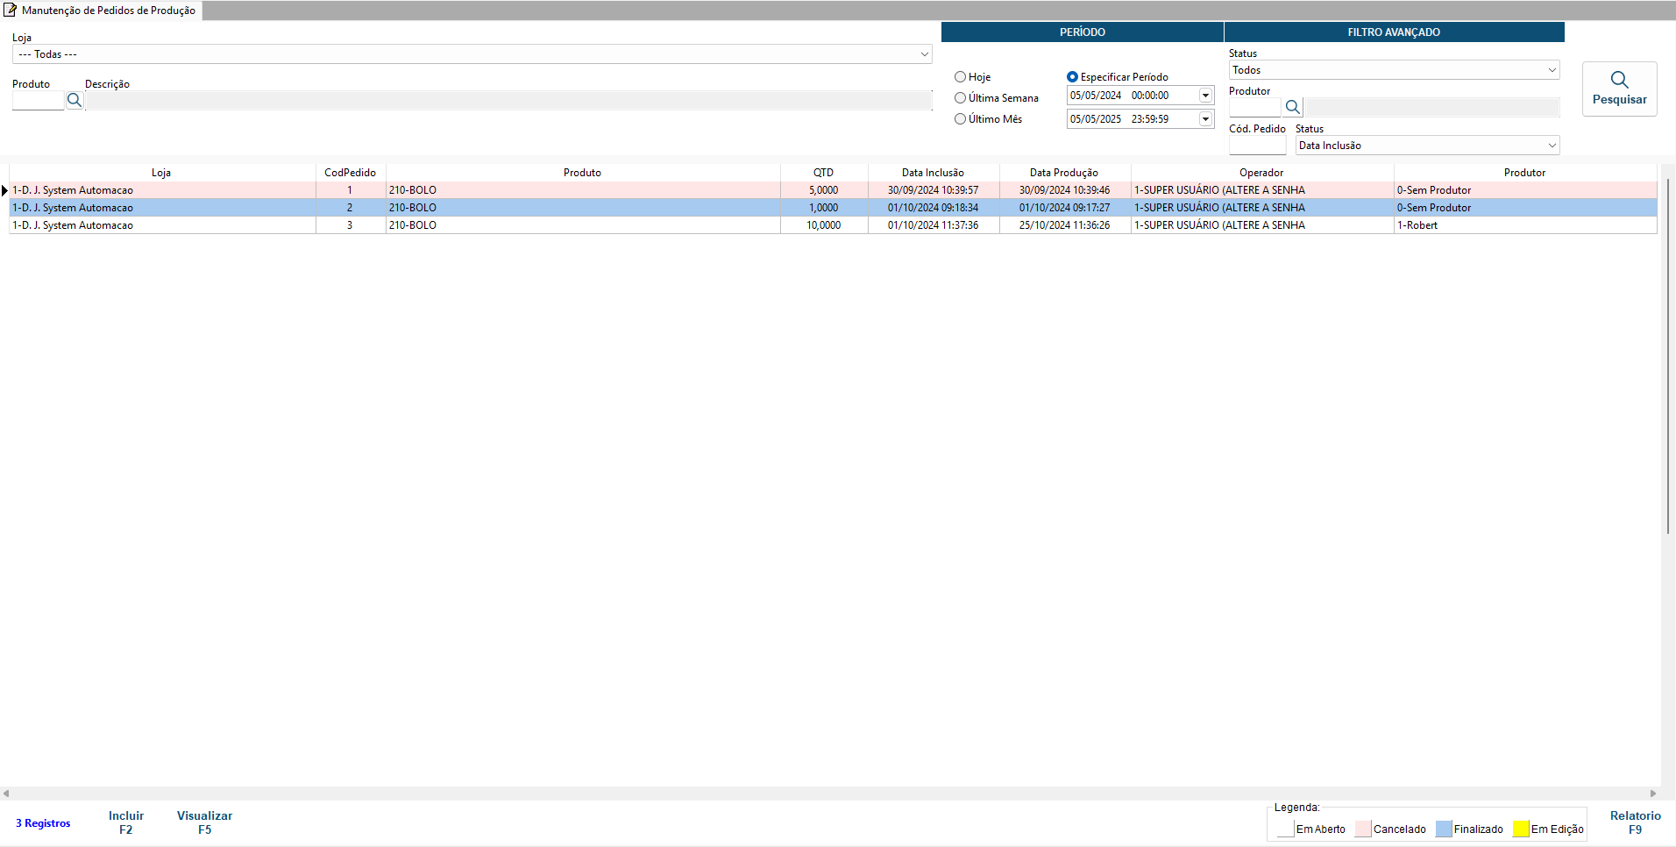This screenshot has width=1676, height=847.
Task: Click the vertical scrollbar on the grid
Action: click(1668, 355)
